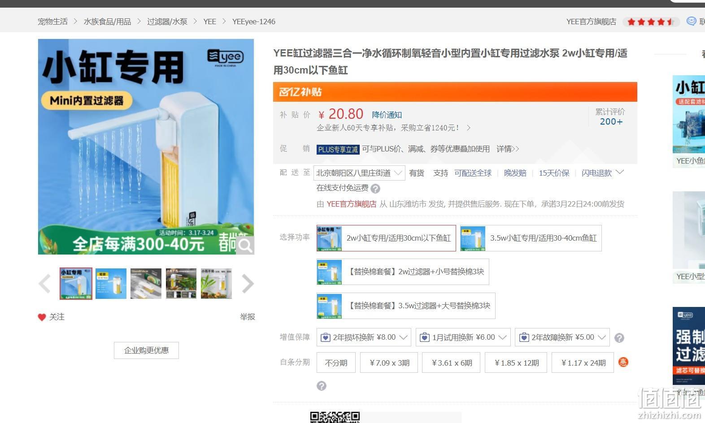Click the PLUS专享立减 tag
The width and height of the screenshot is (705, 423).
(338, 149)
